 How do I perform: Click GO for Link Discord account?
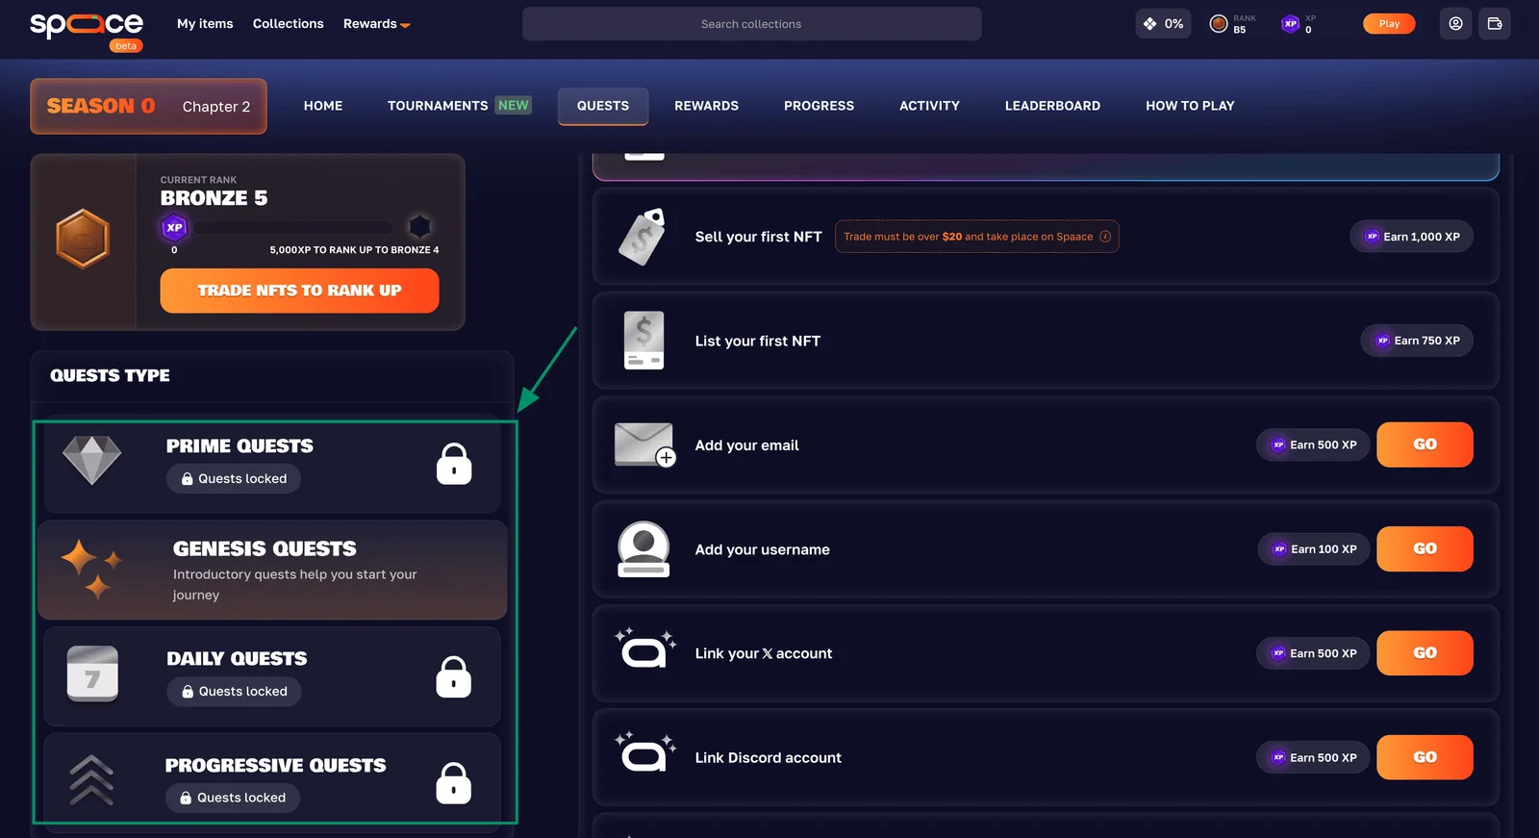tap(1425, 757)
